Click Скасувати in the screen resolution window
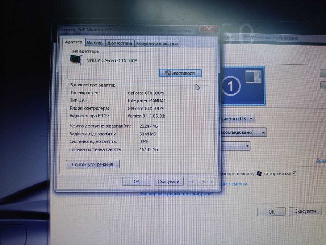 tap(305, 211)
